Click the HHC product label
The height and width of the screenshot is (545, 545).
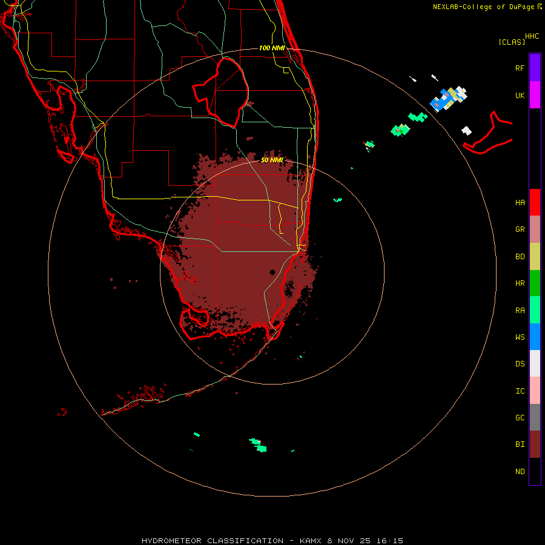pyautogui.click(x=532, y=36)
